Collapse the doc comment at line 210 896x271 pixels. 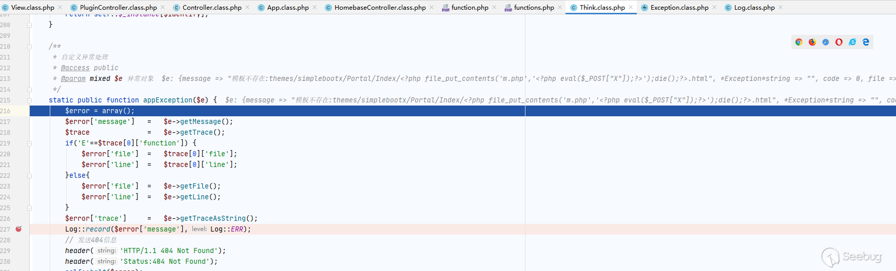tap(29, 47)
